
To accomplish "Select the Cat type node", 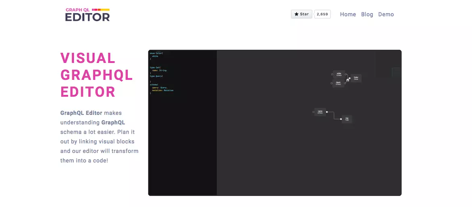I will (347, 119).
